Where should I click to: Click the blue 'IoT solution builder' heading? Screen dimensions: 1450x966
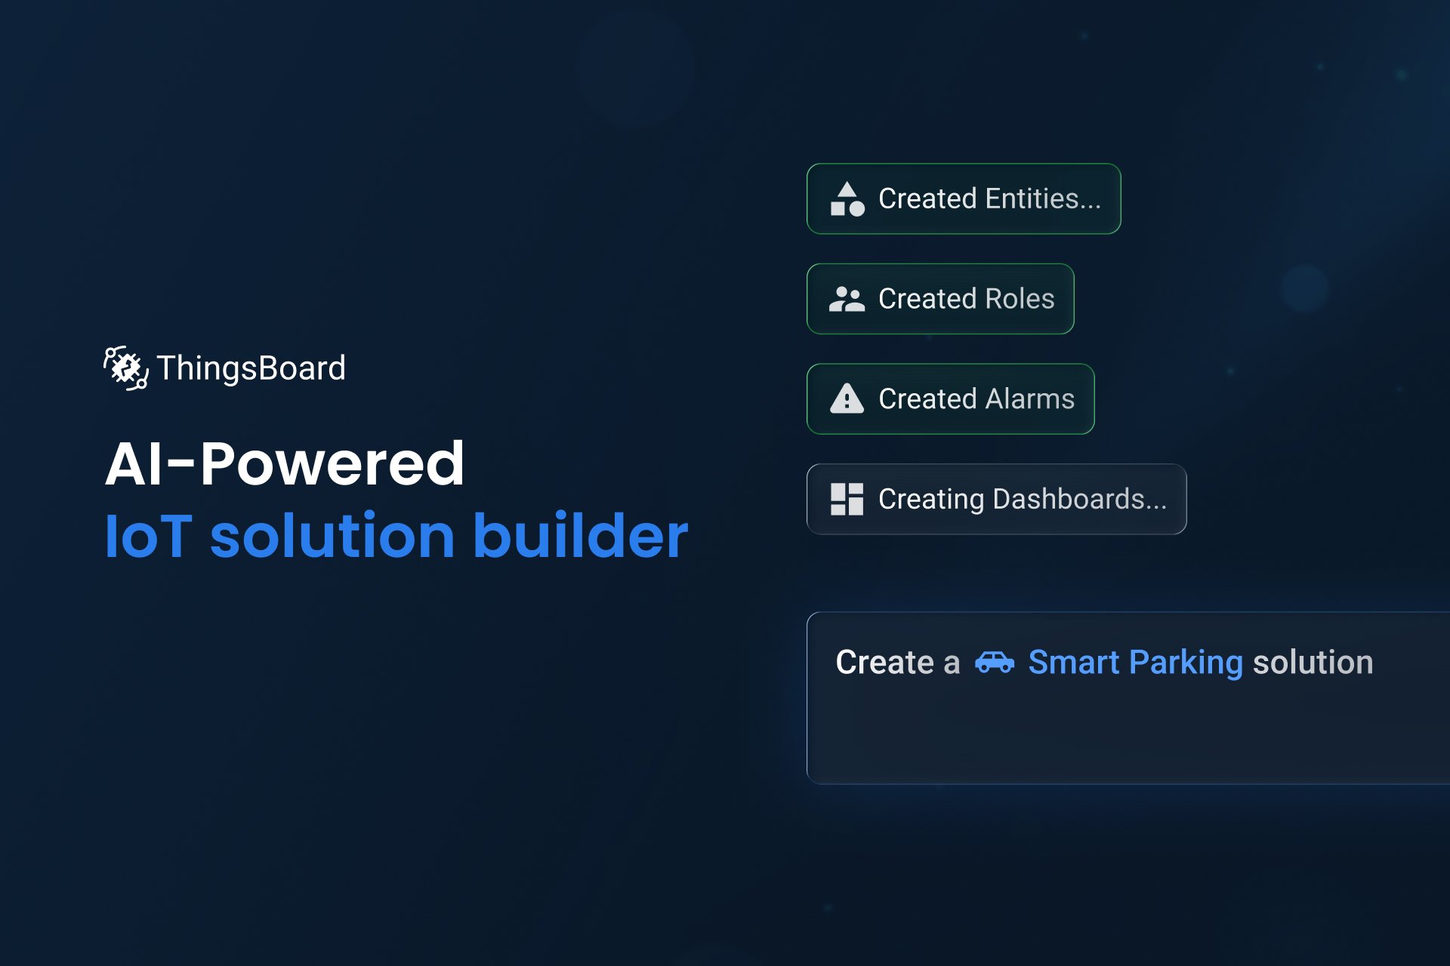pyautogui.click(x=396, y=536)
